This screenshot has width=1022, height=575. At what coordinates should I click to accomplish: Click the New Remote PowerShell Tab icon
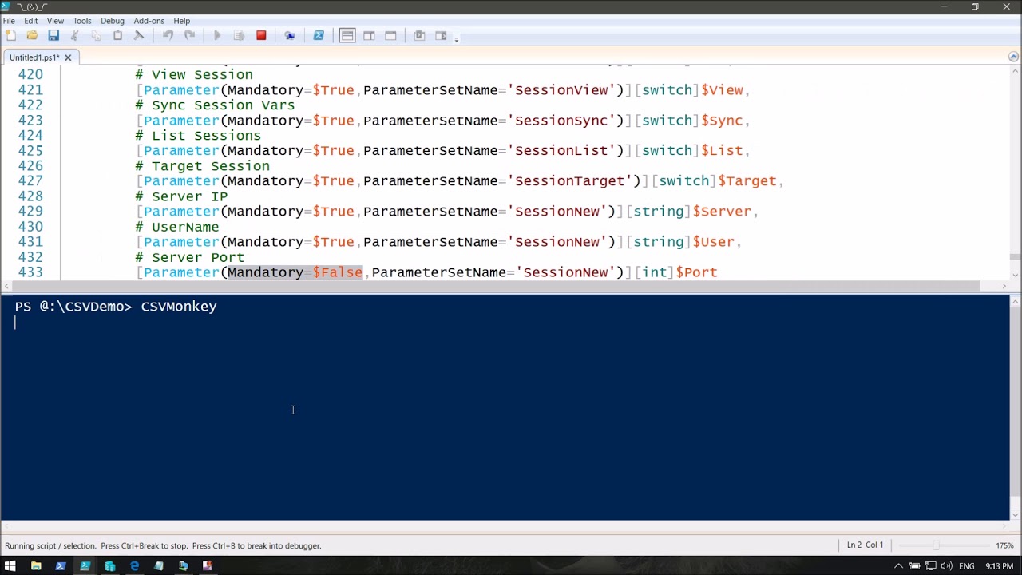(290, 35)
